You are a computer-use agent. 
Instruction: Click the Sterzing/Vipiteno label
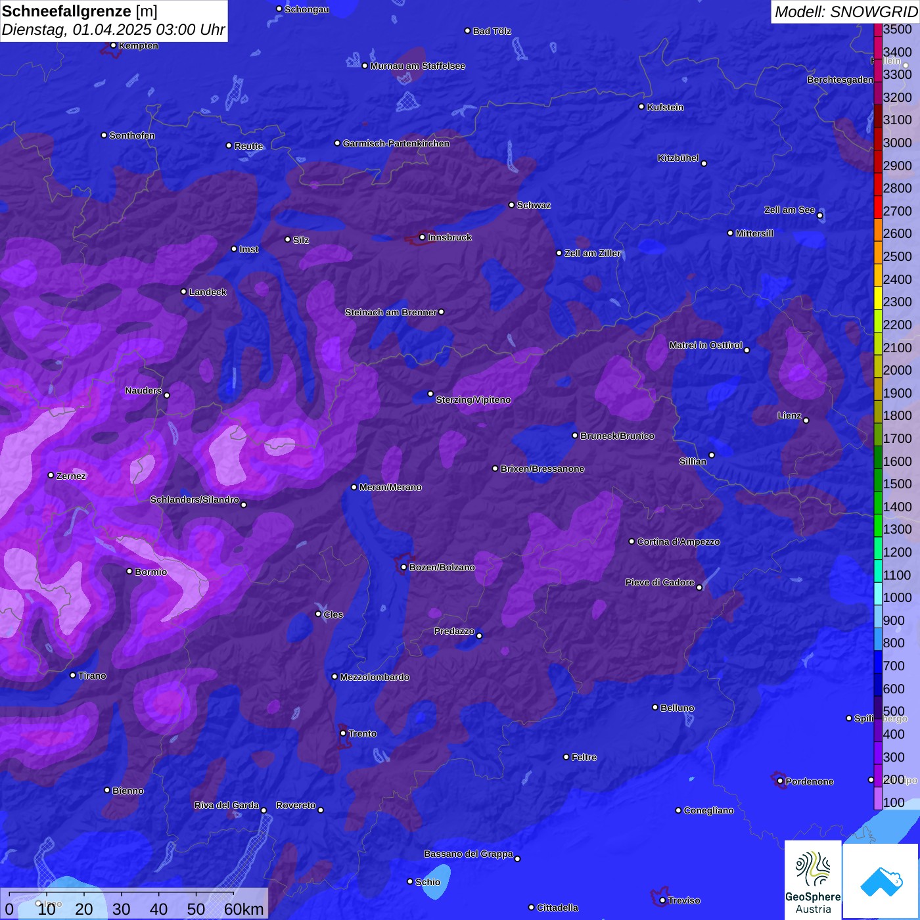tap(473, 400)
